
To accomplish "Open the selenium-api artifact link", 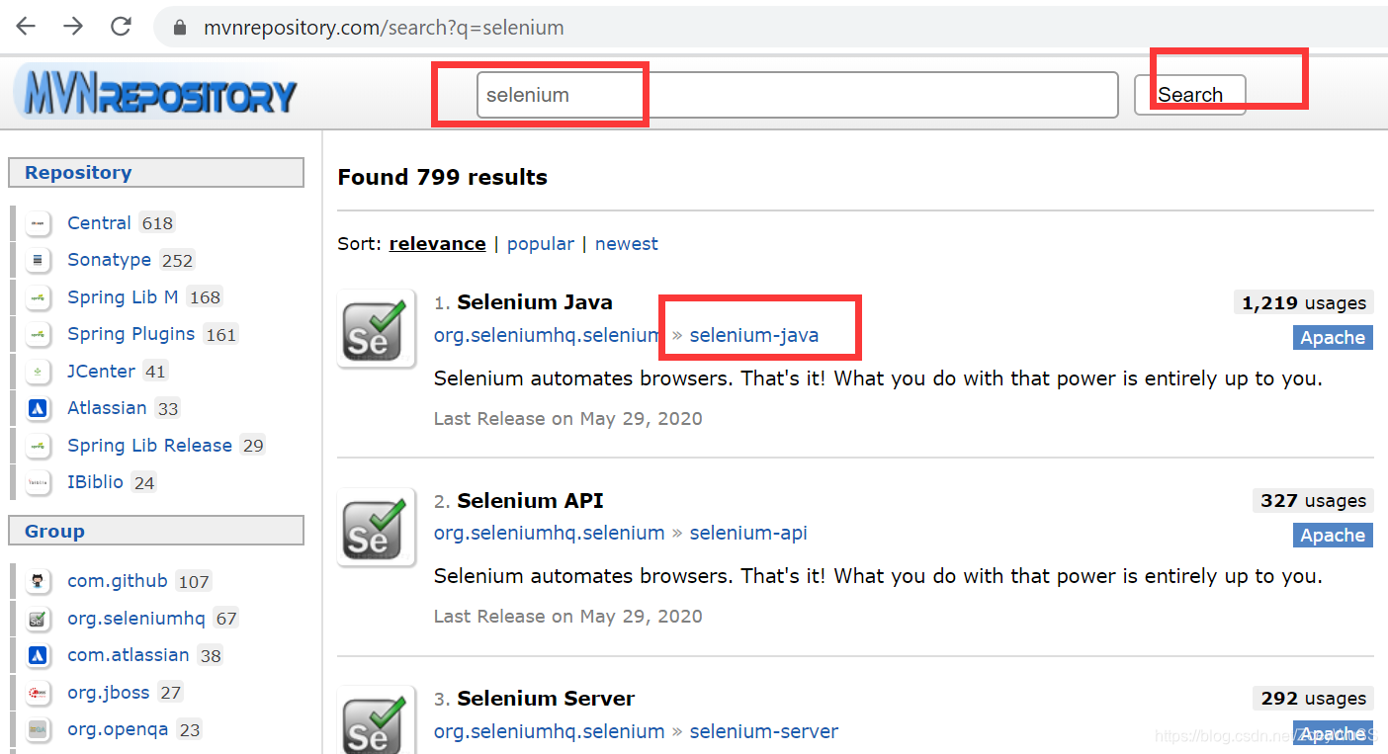I will click(748, 533).
